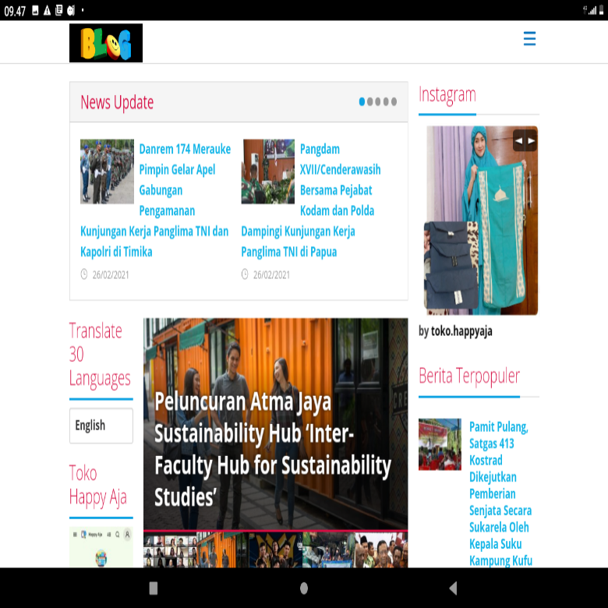
Task: Open the Instagram product photo
Action: 481,221
